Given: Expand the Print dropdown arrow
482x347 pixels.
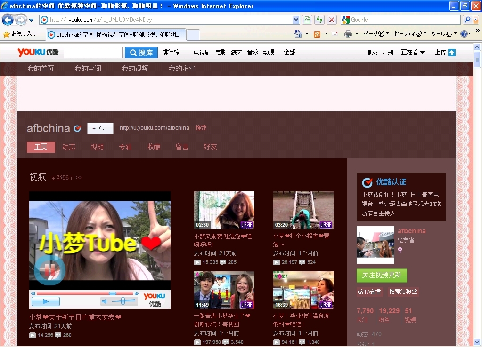Looking at the screenshot, I should pyautogui.click(x=357, y=34).
